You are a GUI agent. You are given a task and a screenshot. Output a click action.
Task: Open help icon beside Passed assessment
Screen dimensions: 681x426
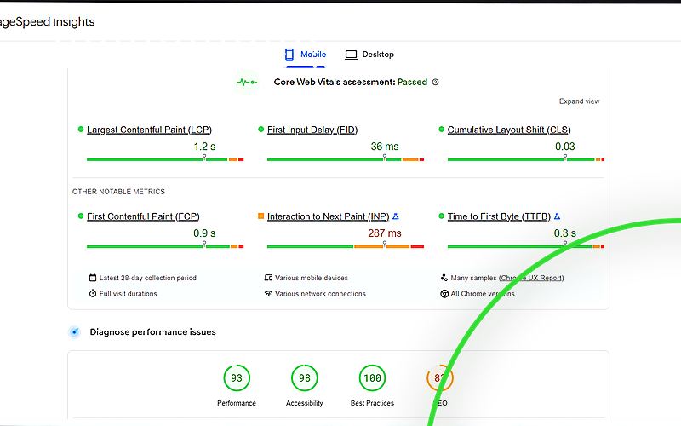click(435, 82)
